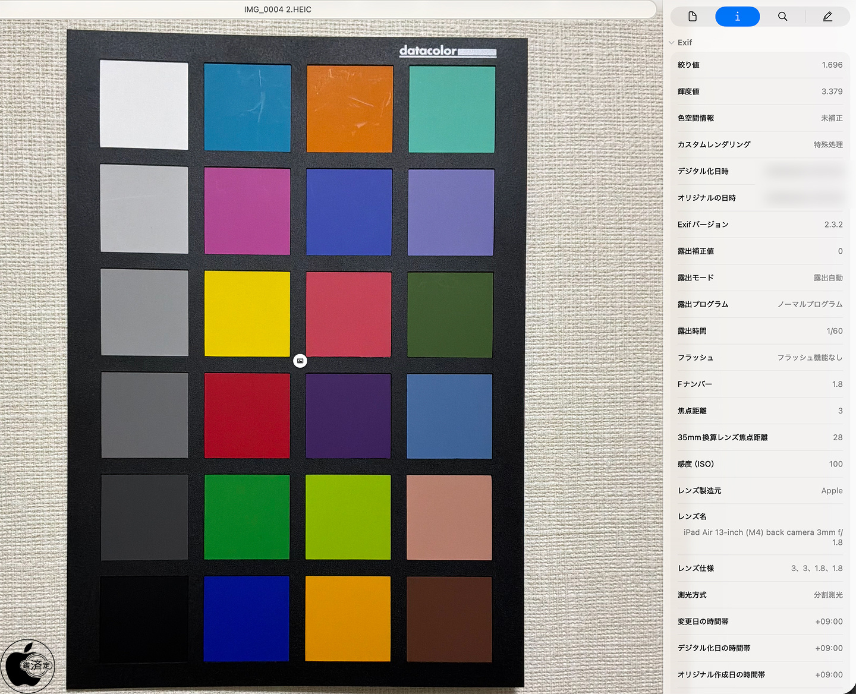The width and height of the screenshot is (856, 694).
Task: Select the magenta color patch
Action: (247, 210)
